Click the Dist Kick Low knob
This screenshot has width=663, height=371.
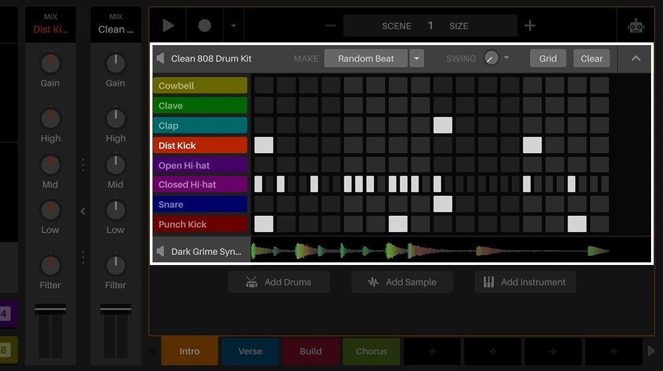[50, 210]
